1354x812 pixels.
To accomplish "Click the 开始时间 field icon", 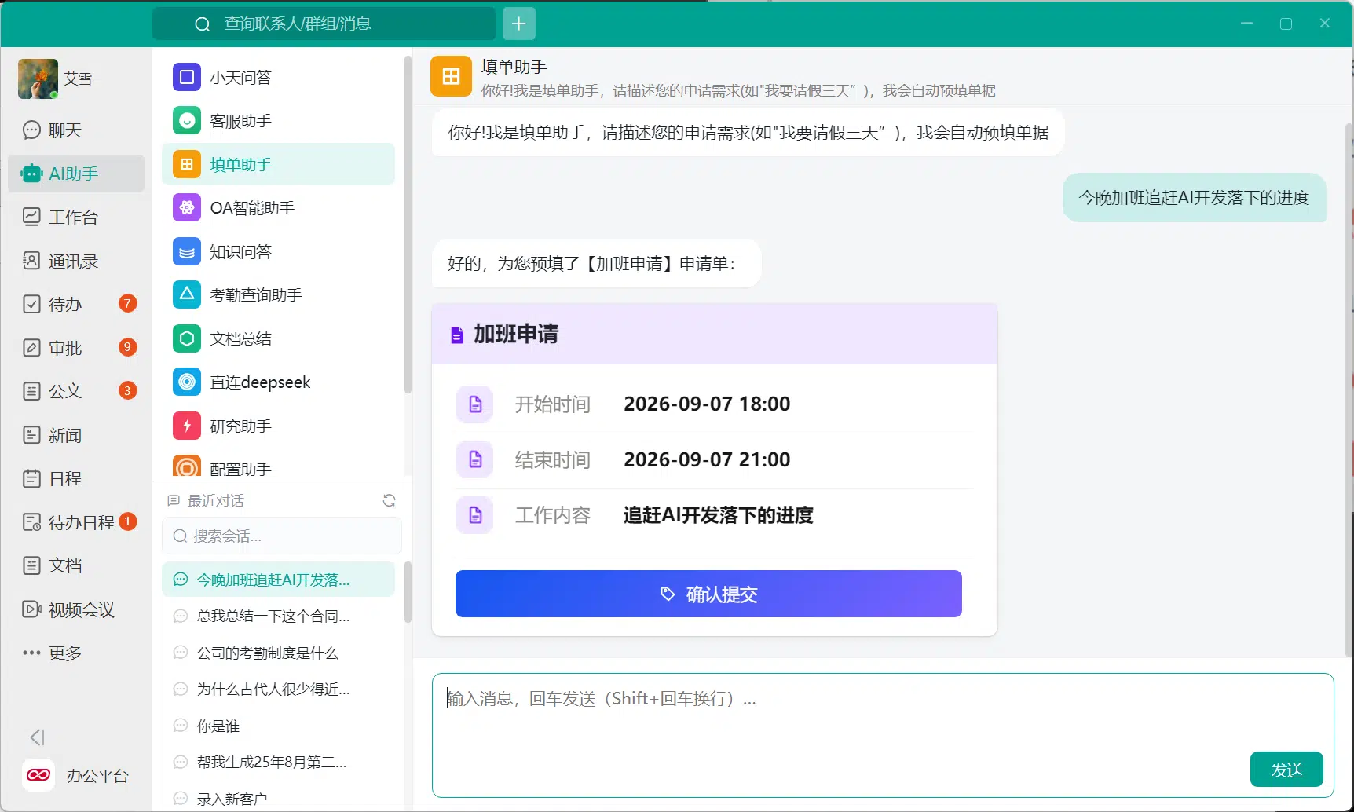I will click(x=475, y=404).
